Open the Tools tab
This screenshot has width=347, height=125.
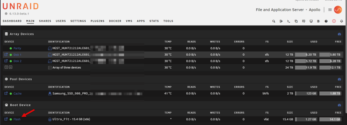pos(168,21)
